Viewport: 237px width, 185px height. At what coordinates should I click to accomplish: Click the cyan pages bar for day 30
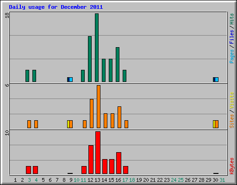pos(217,80)
